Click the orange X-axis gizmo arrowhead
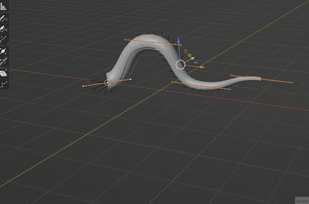This screenshot has width=309, height=204. (x=202, y=67)
